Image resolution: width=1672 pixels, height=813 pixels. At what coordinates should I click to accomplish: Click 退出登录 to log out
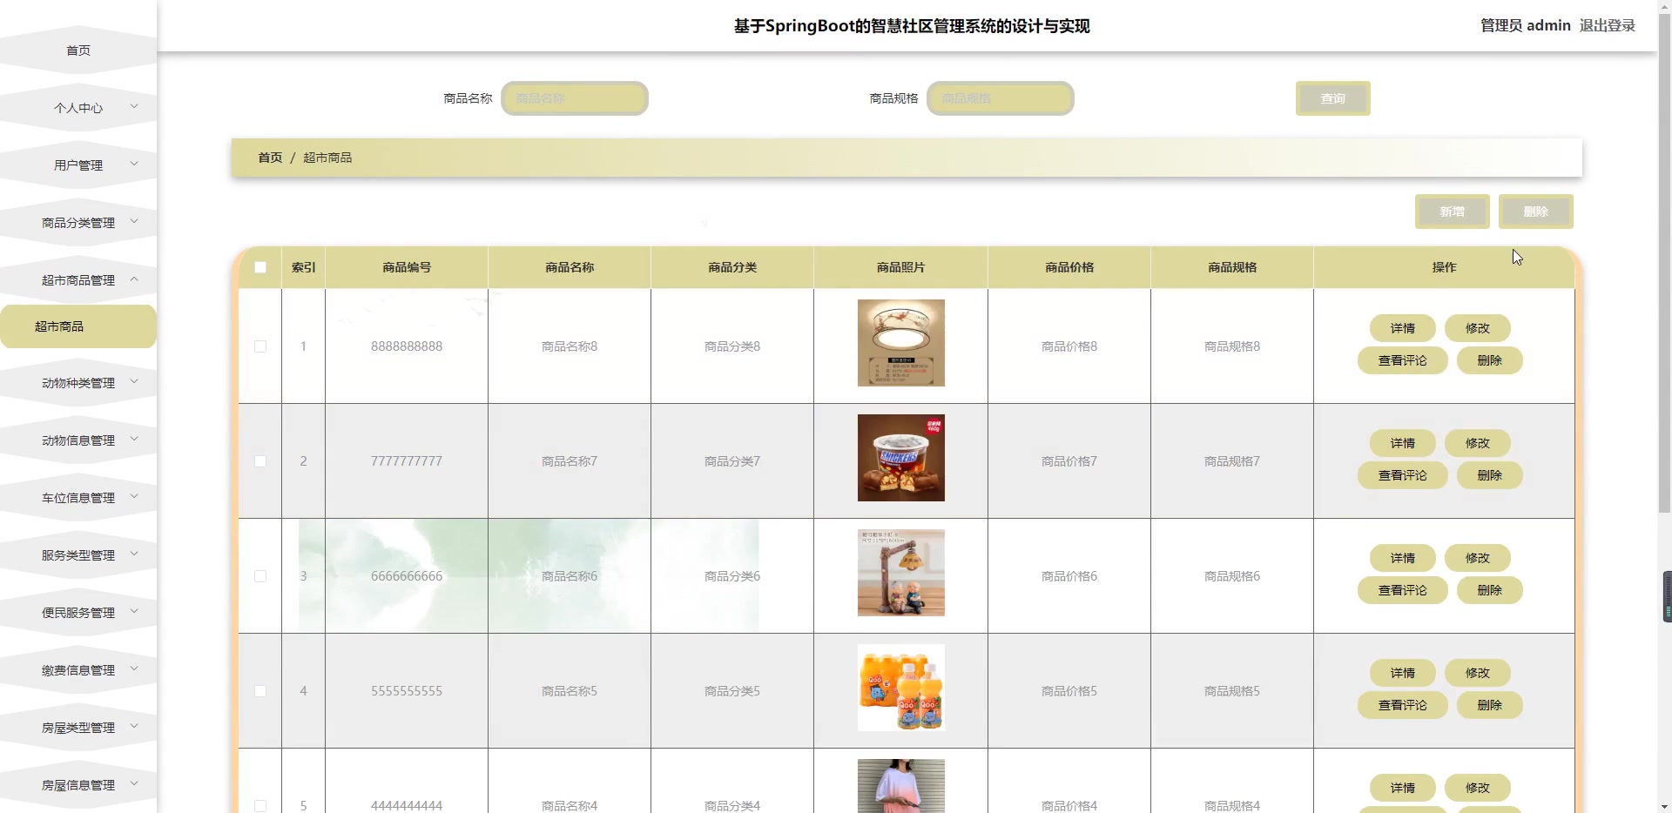click(x=1608, y=25)
